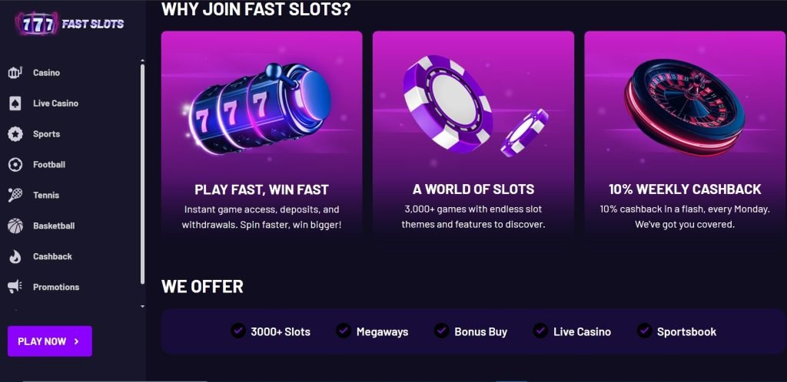Click the Cashback flame icon
787x382 pixels.
pyautogui.click(x=15, y=257)
